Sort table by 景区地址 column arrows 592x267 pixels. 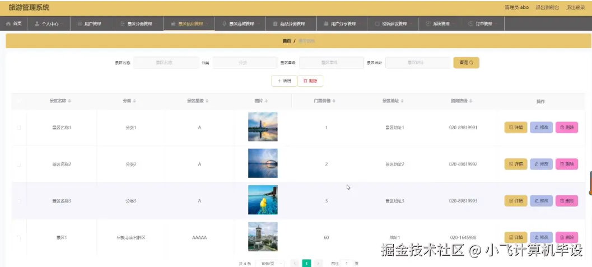click(x=402, y=101)
